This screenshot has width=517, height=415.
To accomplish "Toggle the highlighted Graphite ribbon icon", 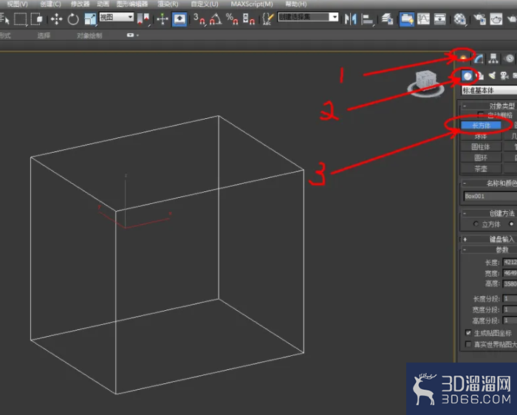I will (406, 18).
